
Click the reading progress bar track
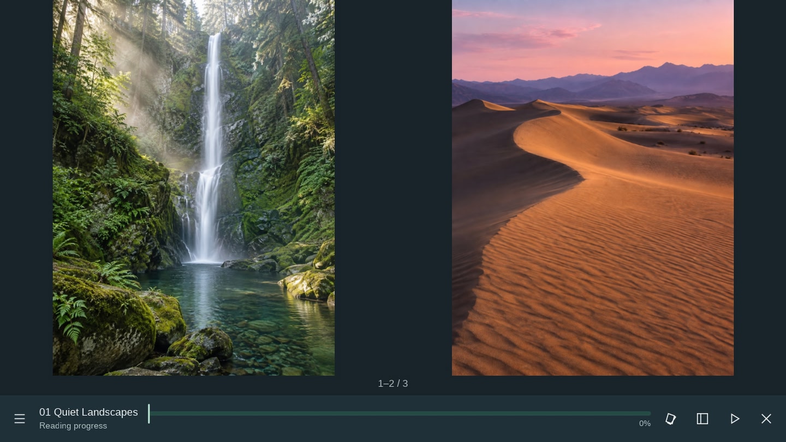pyautogui.click(x=400, y=414)
